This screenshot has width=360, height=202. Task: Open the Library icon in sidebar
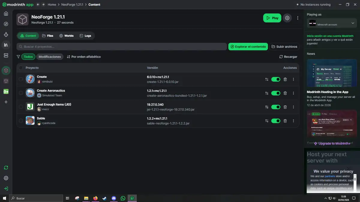pyautogui.click(x=6, y=45)
